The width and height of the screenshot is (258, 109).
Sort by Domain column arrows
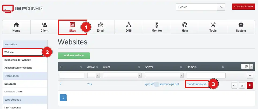[223, 67]
